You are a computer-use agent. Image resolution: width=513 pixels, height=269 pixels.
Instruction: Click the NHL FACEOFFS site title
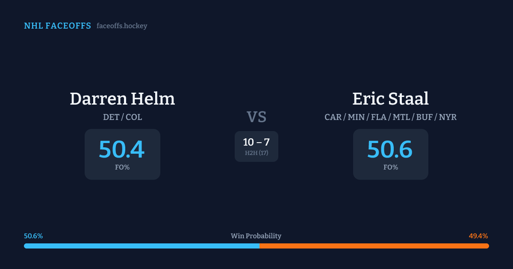(57, 26)
